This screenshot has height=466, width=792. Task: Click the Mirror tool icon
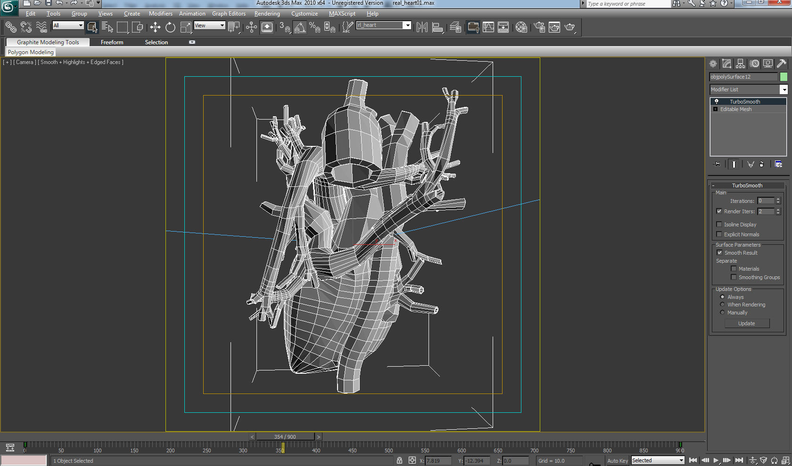[422, 27]
